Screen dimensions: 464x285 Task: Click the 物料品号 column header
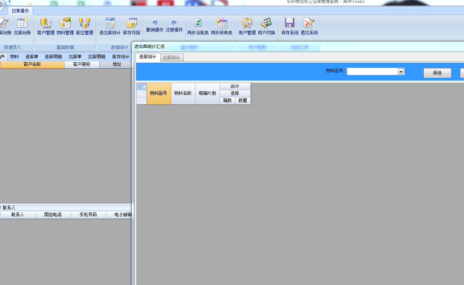click(x=159, y=93)
